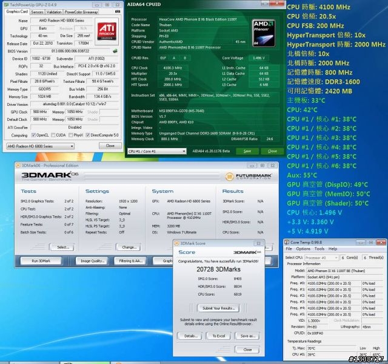Click the Memory Type GDDR5 field in GPU-Z
Screen dimensions: 388x364
point(44,89)
